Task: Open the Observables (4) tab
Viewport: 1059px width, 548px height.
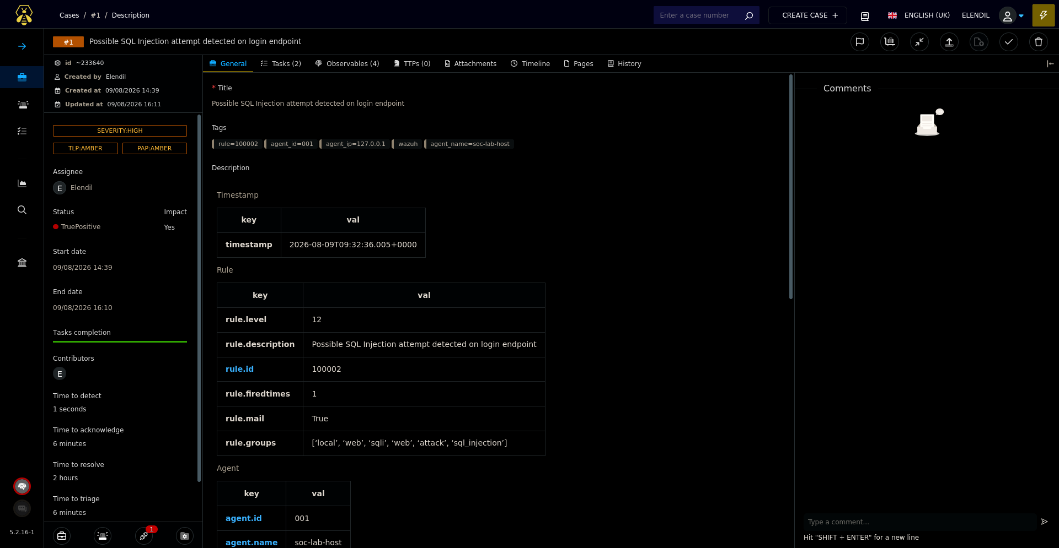Action: point(347,64)
